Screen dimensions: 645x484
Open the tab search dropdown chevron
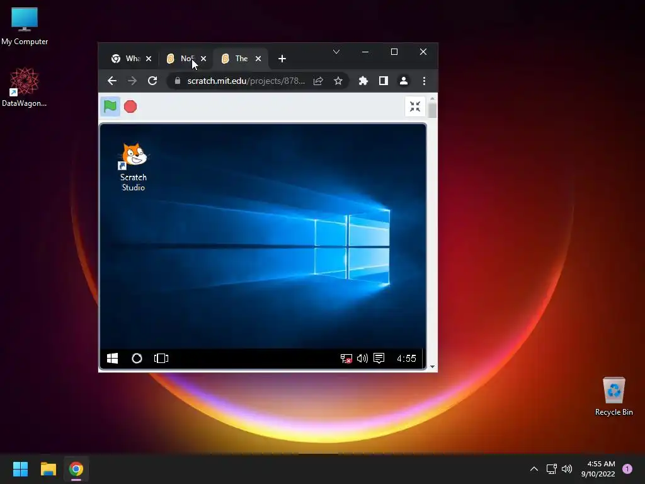tap(336, 52)
